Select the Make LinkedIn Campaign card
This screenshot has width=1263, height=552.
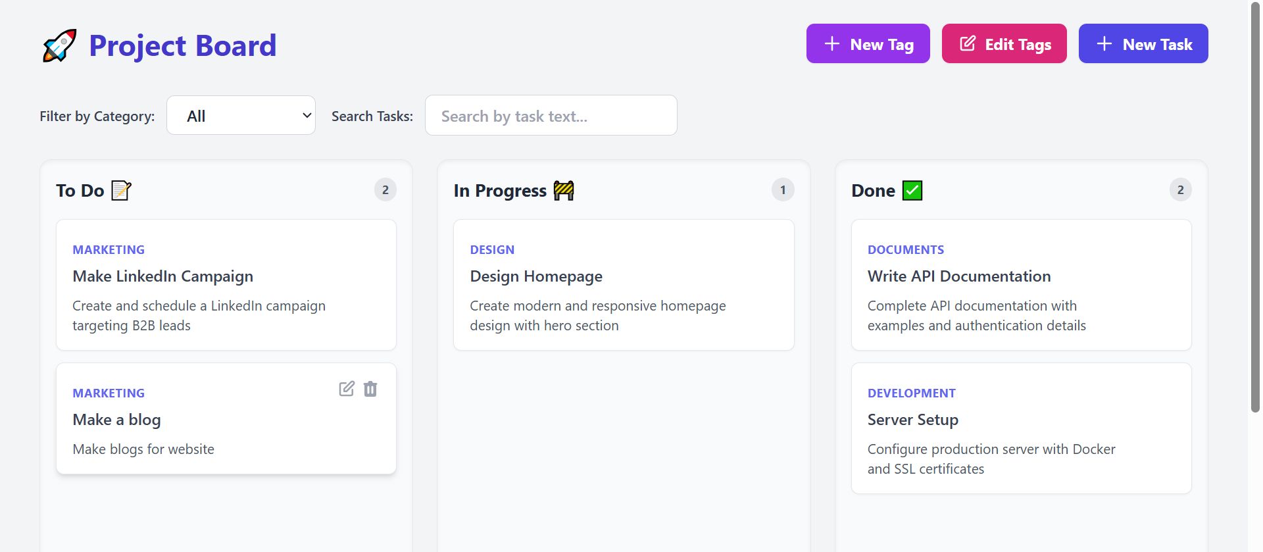coord(226,285)
